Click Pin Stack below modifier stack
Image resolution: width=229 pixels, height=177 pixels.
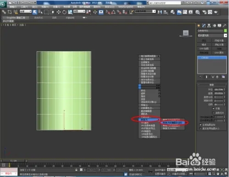point(200,77)
